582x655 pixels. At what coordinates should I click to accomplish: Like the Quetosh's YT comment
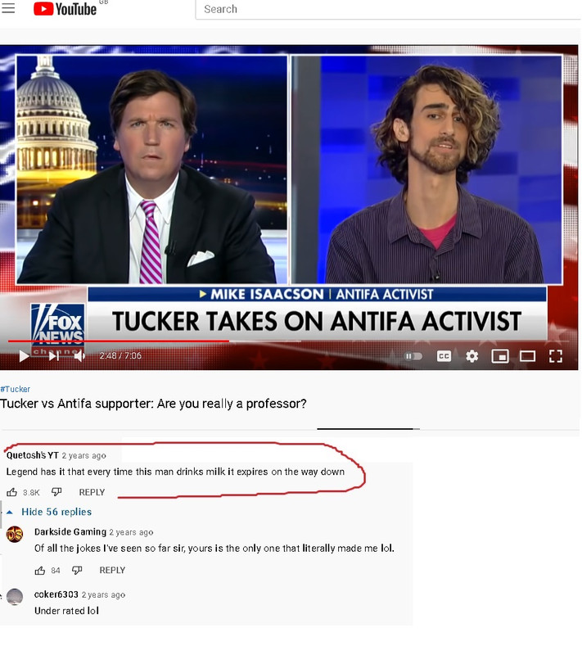(11, 493)
